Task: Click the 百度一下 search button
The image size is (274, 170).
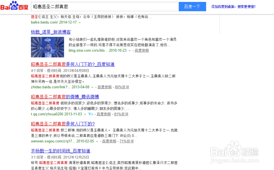Action: (192, 7)
